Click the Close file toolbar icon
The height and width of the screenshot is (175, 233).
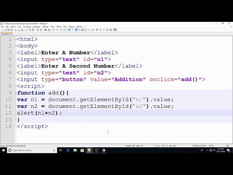pos(15,30)
